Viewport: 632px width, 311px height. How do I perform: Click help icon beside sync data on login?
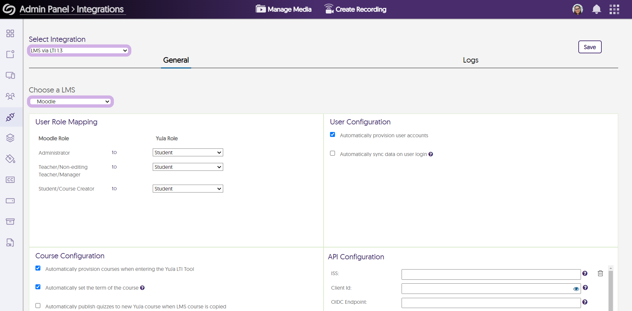(x=431, y=154)
